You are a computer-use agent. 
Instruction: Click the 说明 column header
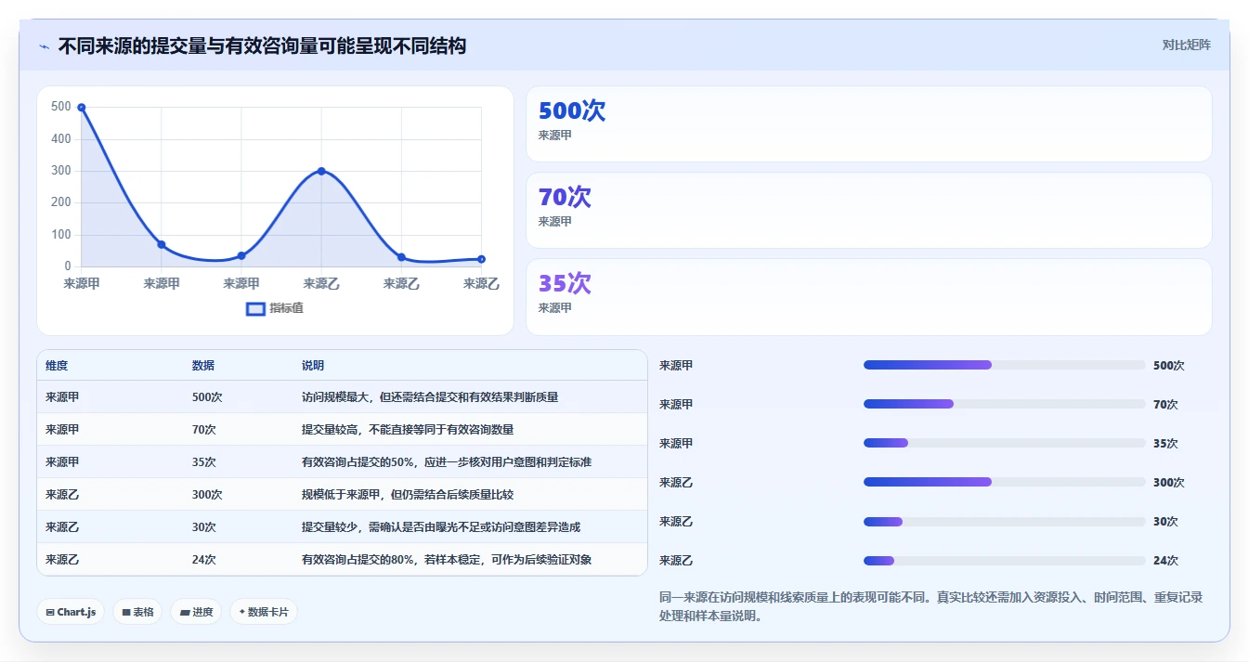point(313,366)
